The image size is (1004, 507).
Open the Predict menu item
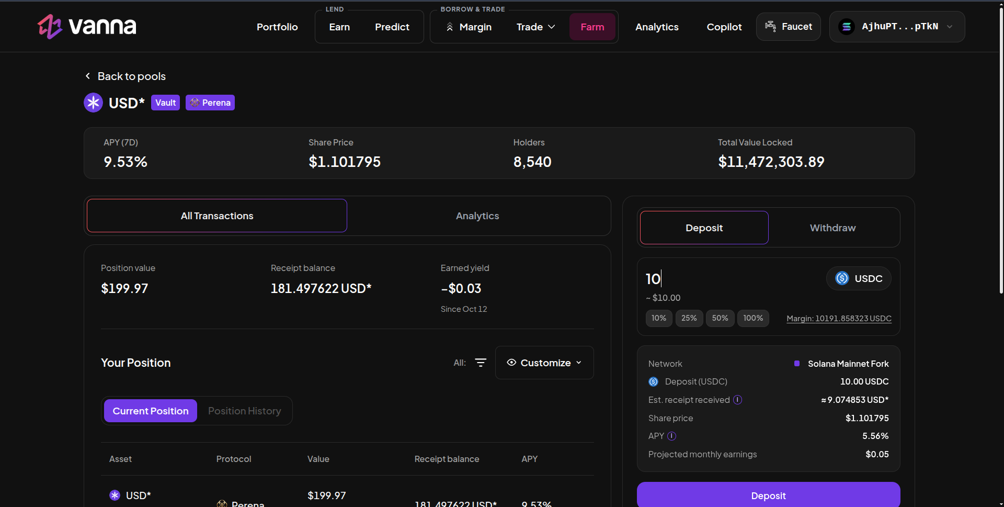pos(392,27)
